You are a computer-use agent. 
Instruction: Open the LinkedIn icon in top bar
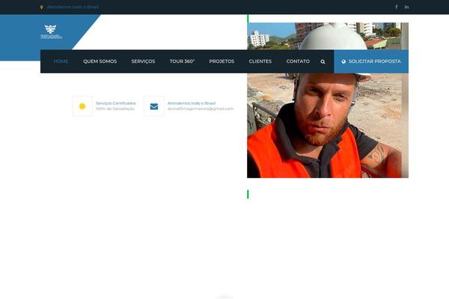pyautogui.click(x=406, y=7)
